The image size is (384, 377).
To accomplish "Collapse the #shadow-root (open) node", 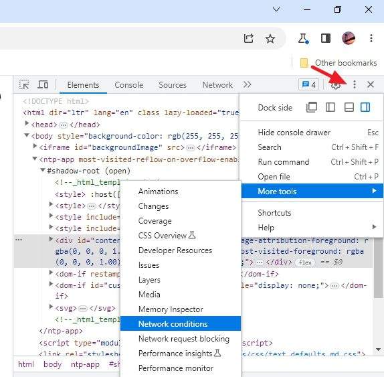I will click(x=43, y=169).
